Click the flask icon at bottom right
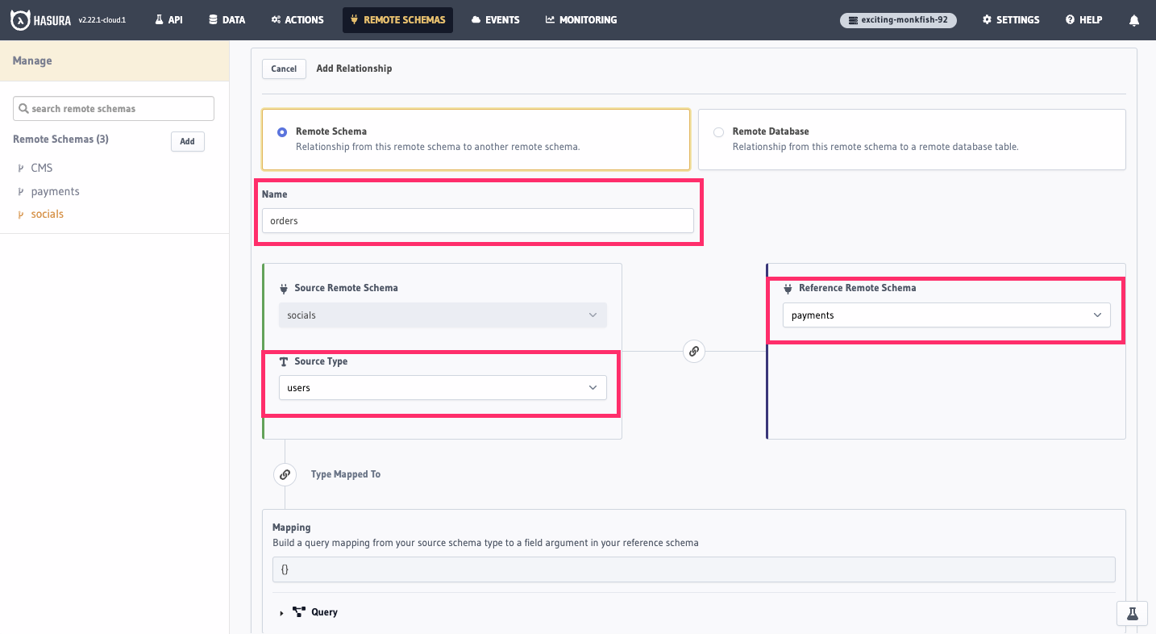The height and width of the screenshot is (634, 1156). coord(1132,613)
